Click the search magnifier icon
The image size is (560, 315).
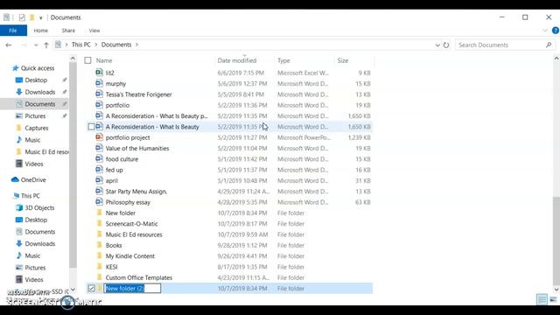(549, 45)
